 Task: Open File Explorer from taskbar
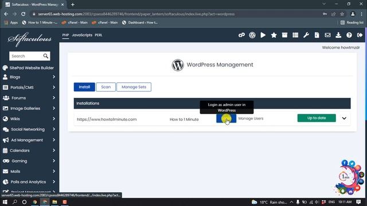[x=54, y=202]
